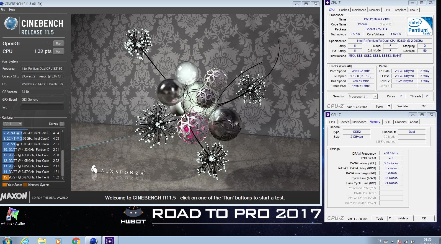The image size is (441, 244).
Task: Launch Google Chrome from the taskbar
Action: 76,241
